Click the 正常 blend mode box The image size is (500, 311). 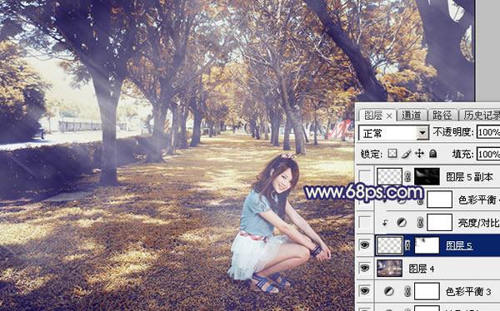click(393, 133)
